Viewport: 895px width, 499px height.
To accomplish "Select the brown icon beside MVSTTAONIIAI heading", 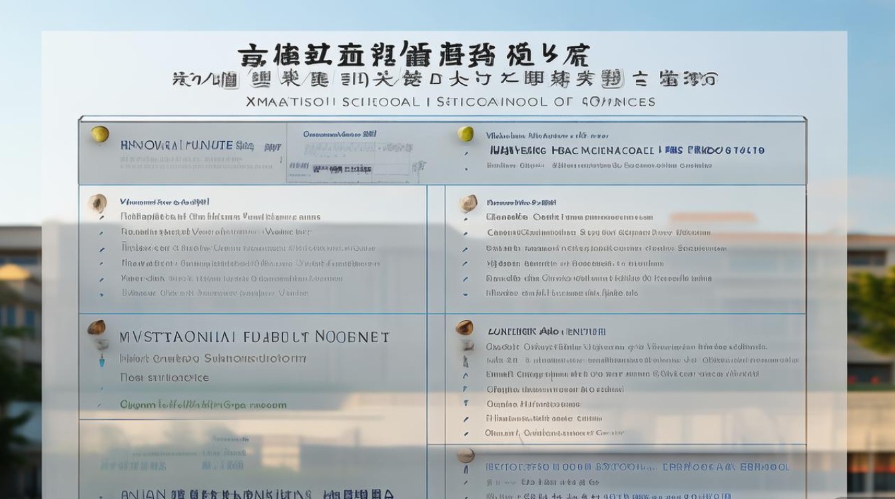I will pos(97,327).
